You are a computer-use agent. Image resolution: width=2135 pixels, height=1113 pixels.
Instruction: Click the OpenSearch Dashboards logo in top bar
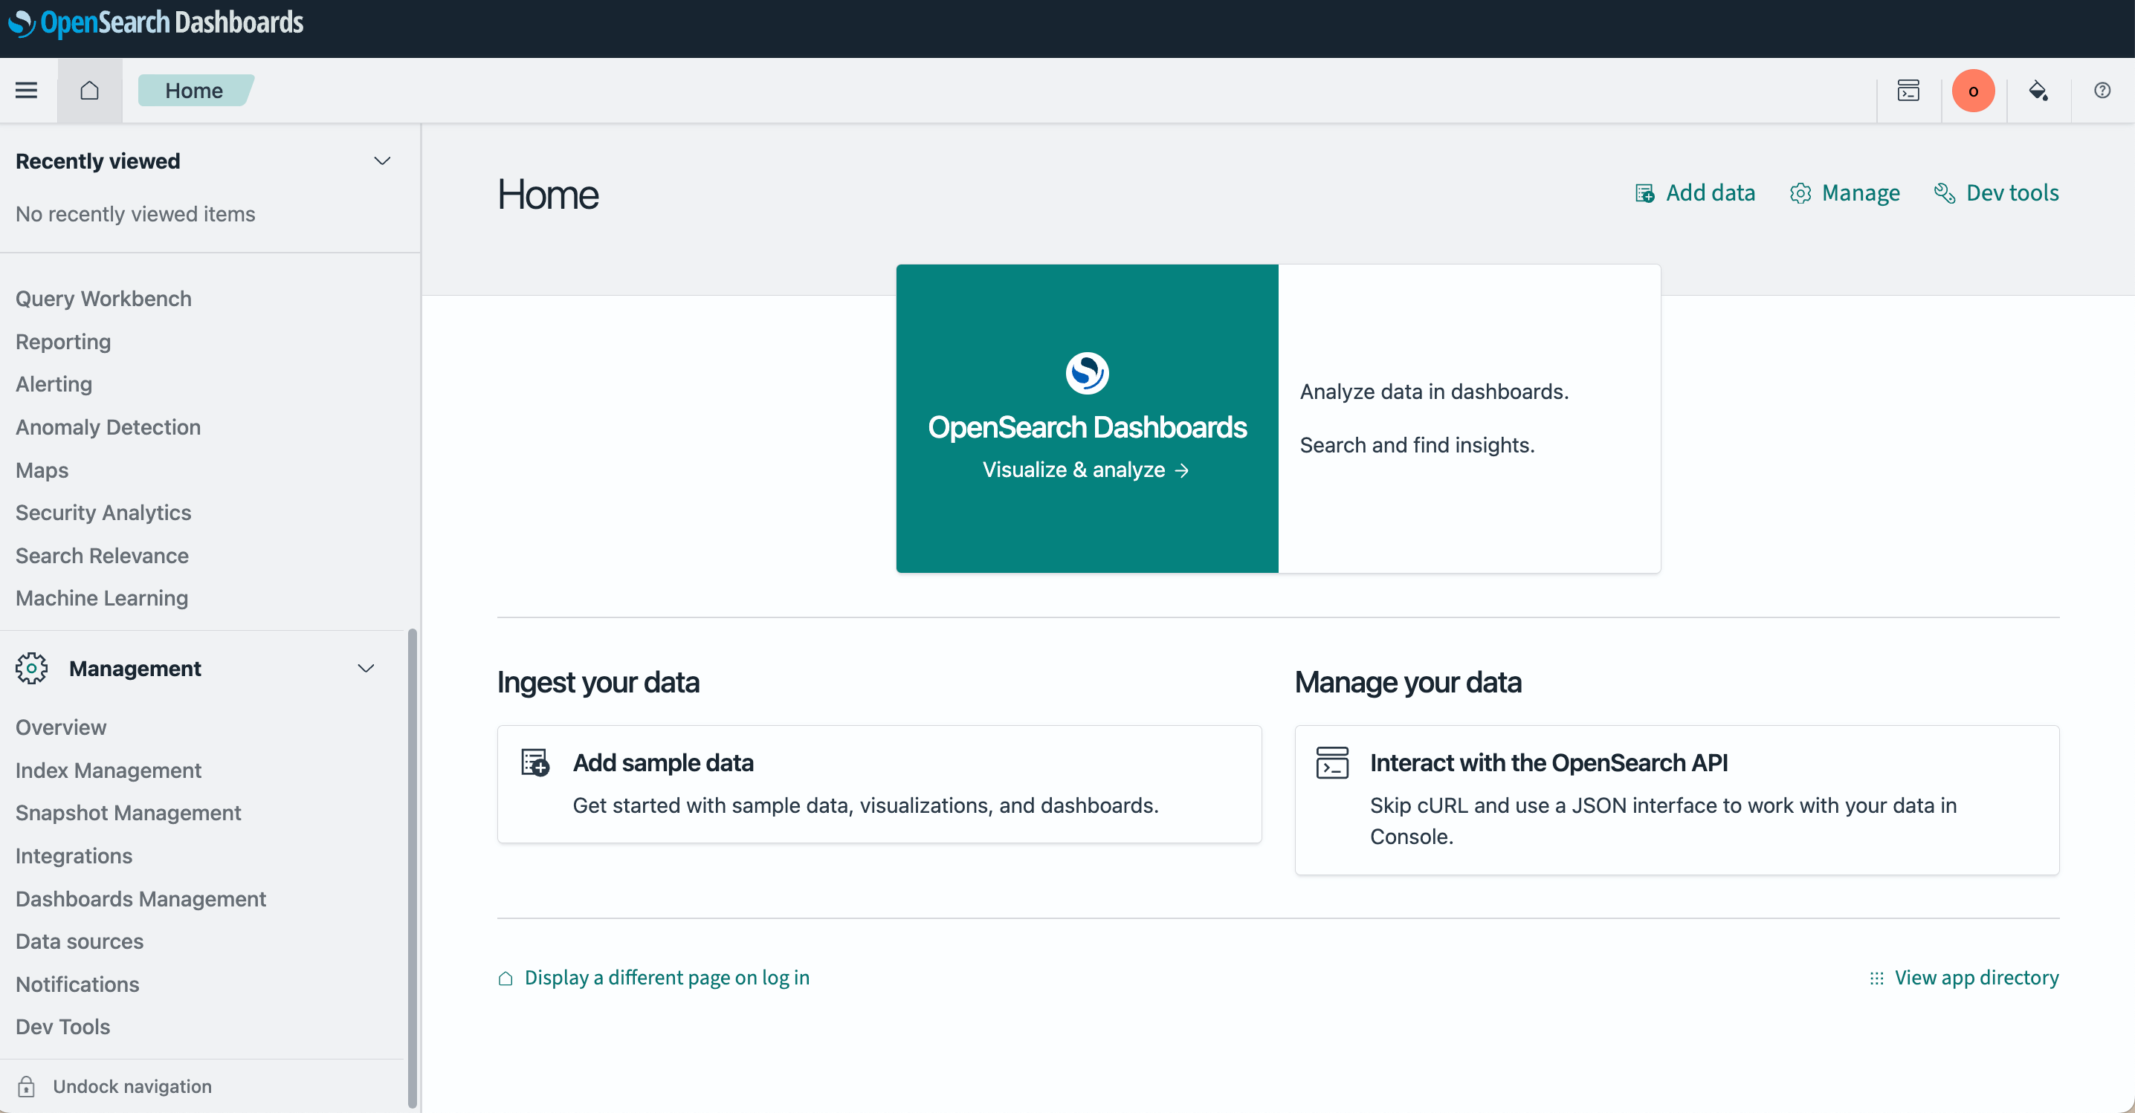click(x=156, y=22)
